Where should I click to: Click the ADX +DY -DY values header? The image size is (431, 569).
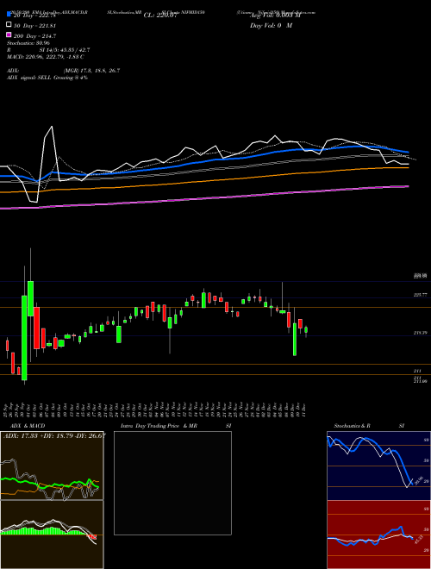54,435
